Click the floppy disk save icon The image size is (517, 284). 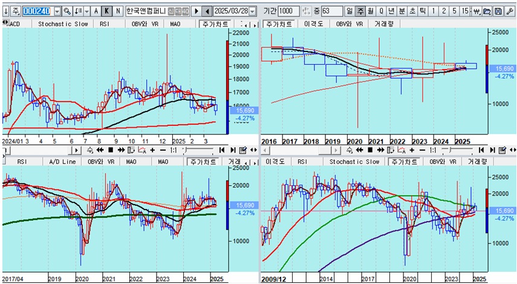pos(498,12)
